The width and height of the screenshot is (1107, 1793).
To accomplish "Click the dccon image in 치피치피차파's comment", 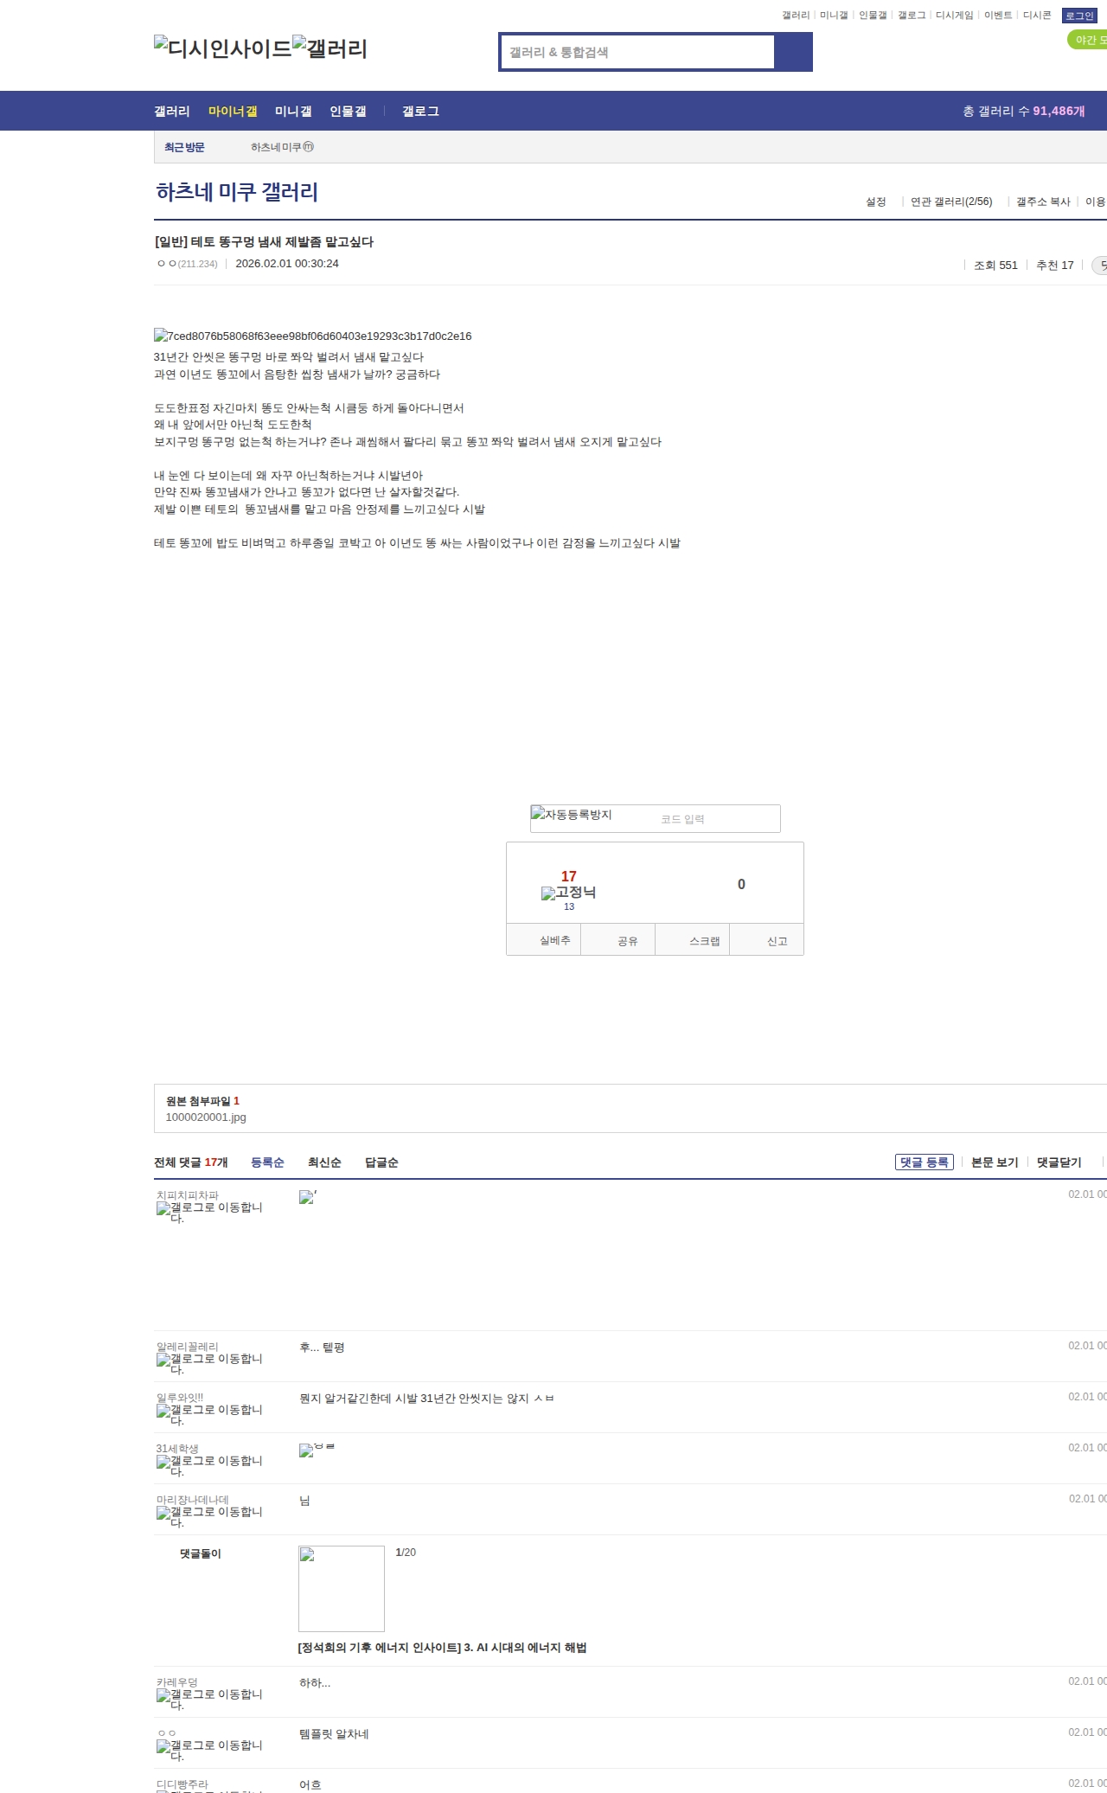I will [x=308, y=1197].
